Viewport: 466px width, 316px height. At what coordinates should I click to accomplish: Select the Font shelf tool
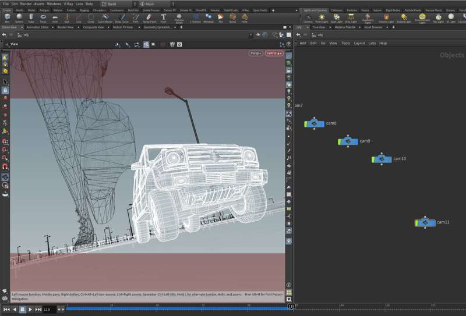click(x=164, y=18)
